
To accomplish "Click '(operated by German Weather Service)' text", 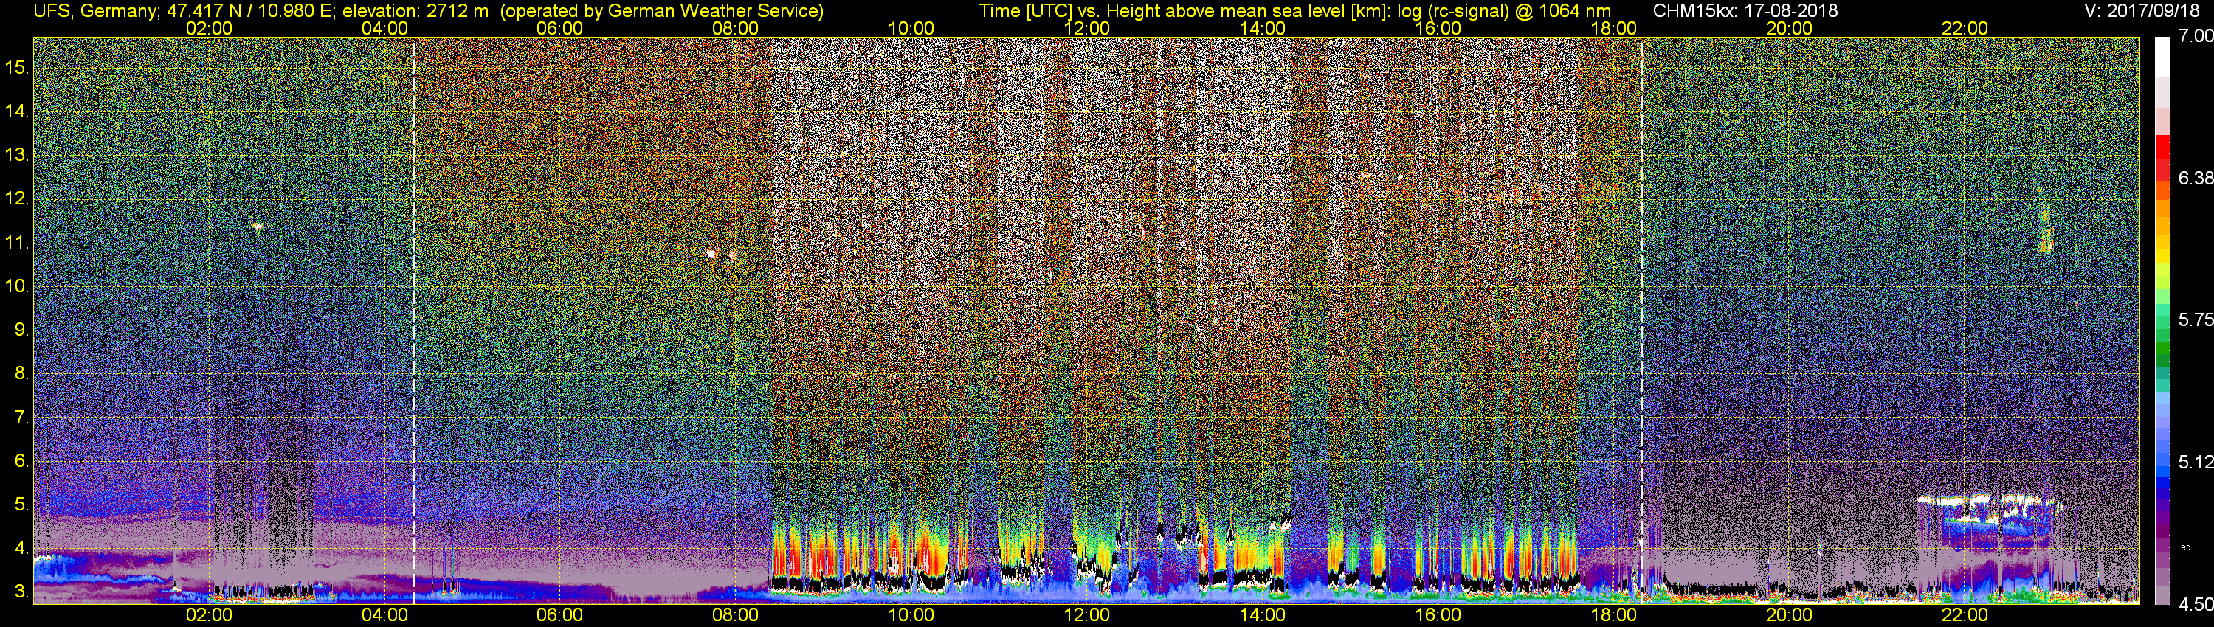I will click(x=662, y=11).
